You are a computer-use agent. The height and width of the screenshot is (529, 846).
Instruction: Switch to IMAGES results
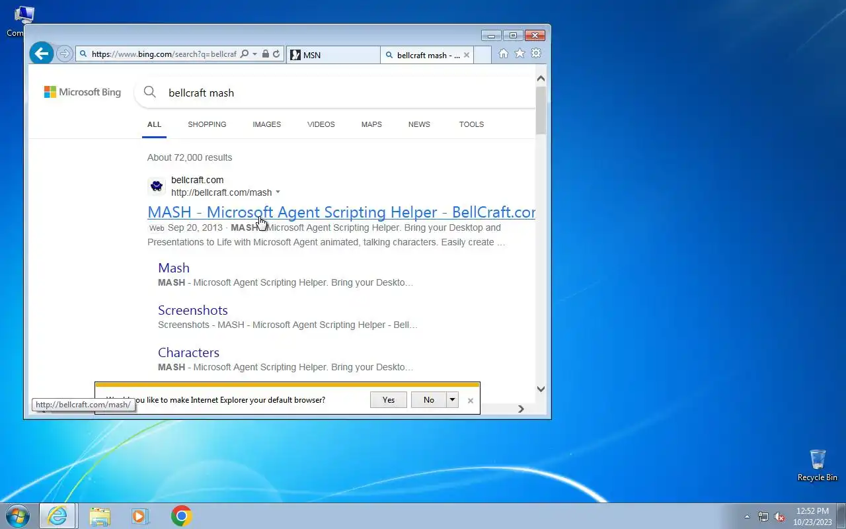(x=267, y=124)
